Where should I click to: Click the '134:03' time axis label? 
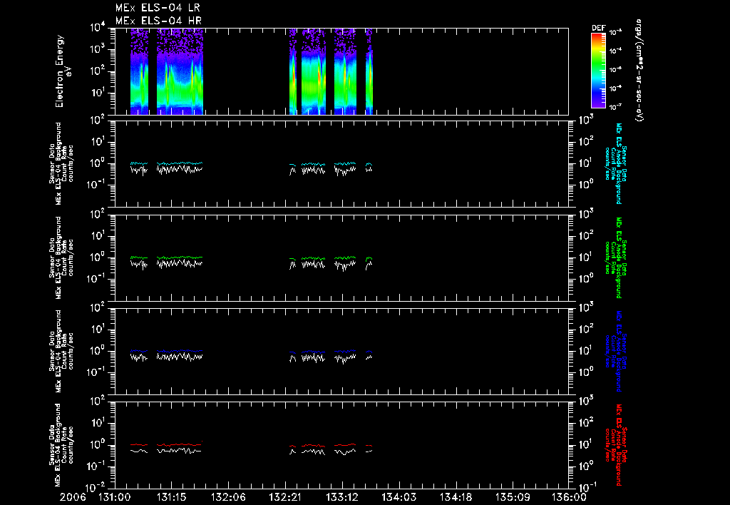click(x=399, y=497)
